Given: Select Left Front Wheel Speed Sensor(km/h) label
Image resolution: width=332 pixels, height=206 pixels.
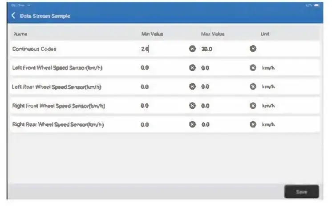Looking at the screenshot, I should click(x=57, y=68).
